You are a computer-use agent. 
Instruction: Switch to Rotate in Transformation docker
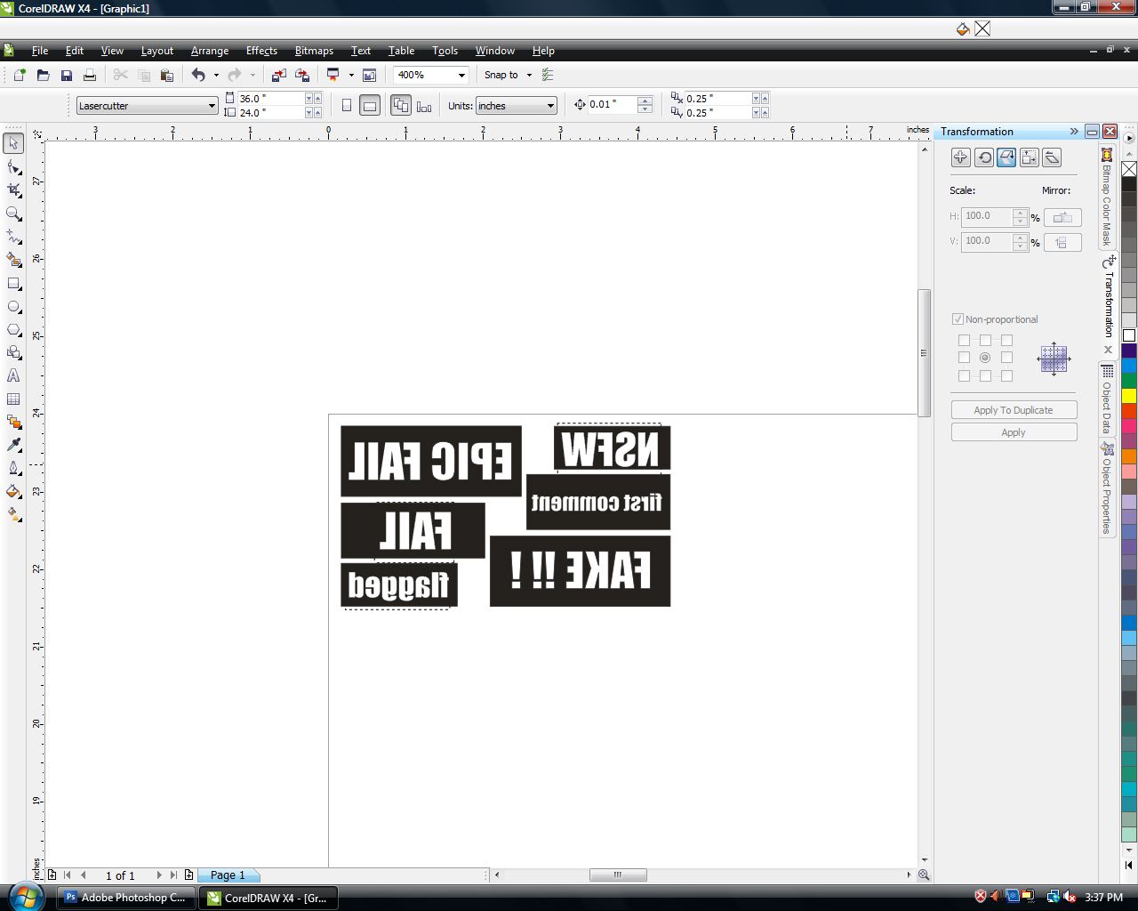(x=983, y=157)
